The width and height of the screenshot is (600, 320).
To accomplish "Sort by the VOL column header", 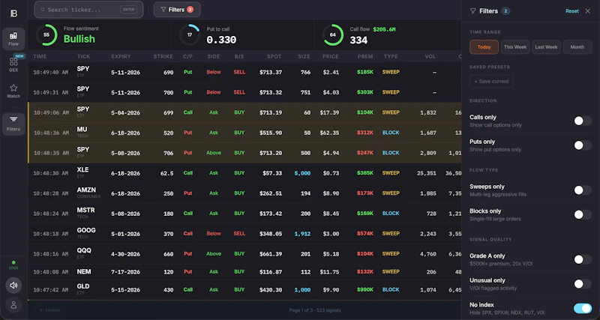I will [430, 57].
